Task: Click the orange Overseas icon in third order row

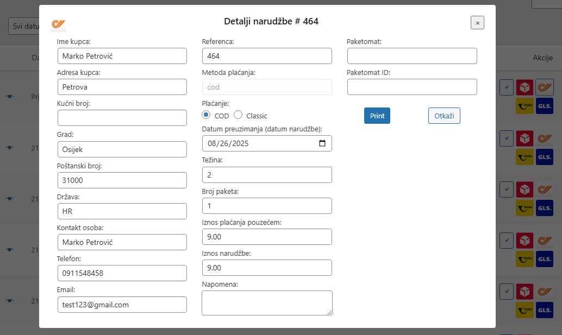Action: (545, 189)
